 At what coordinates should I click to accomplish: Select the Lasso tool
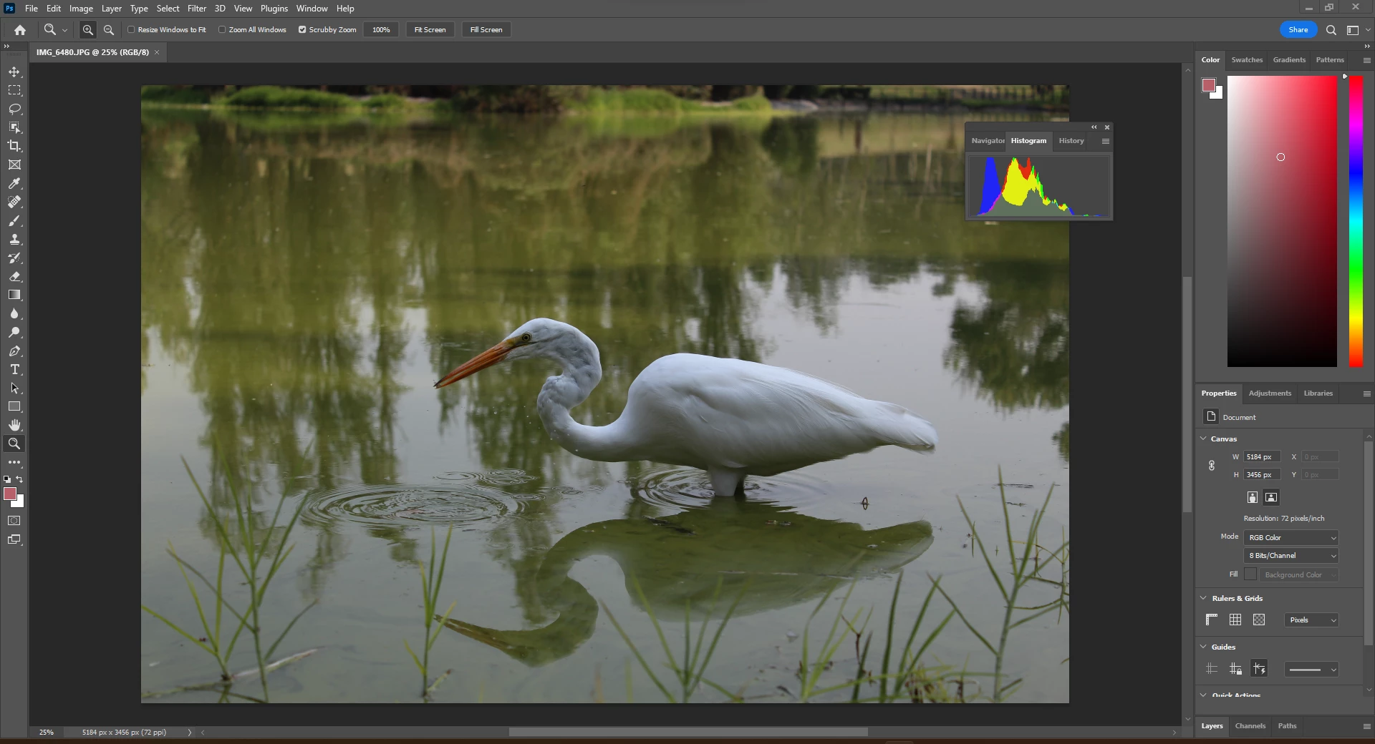(14, 109)
